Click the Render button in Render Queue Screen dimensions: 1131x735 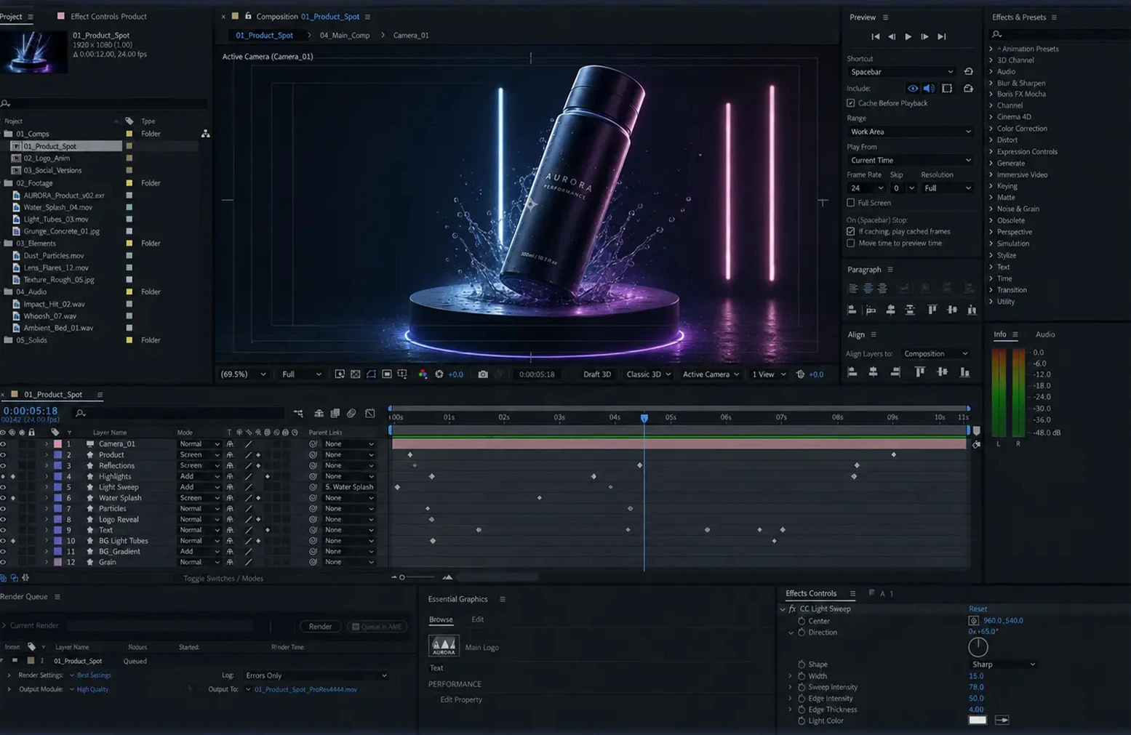320,627
